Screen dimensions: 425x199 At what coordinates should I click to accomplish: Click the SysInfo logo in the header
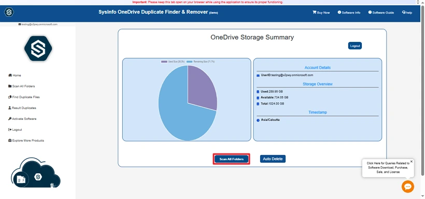tap(9, 12)
